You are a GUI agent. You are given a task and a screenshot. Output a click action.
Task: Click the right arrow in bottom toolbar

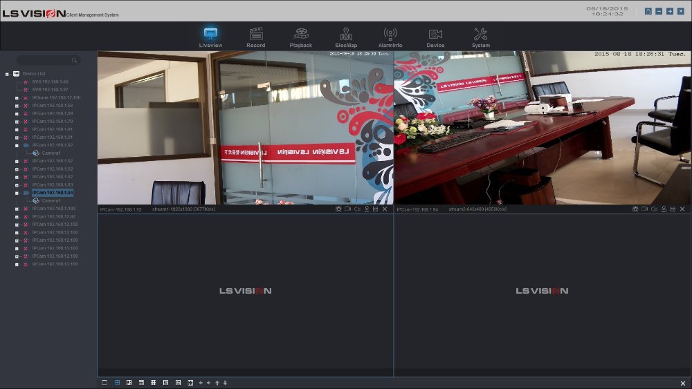(x=209, y=383)
